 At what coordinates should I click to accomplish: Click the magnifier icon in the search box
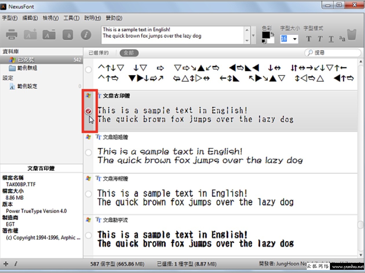310,53
